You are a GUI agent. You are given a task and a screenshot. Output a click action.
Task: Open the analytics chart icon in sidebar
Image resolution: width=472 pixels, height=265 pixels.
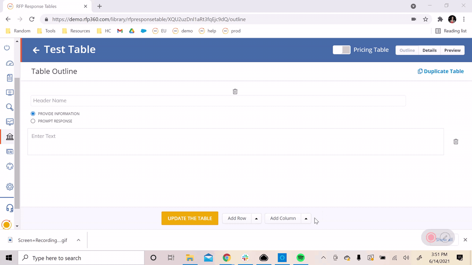coord(10,122)
